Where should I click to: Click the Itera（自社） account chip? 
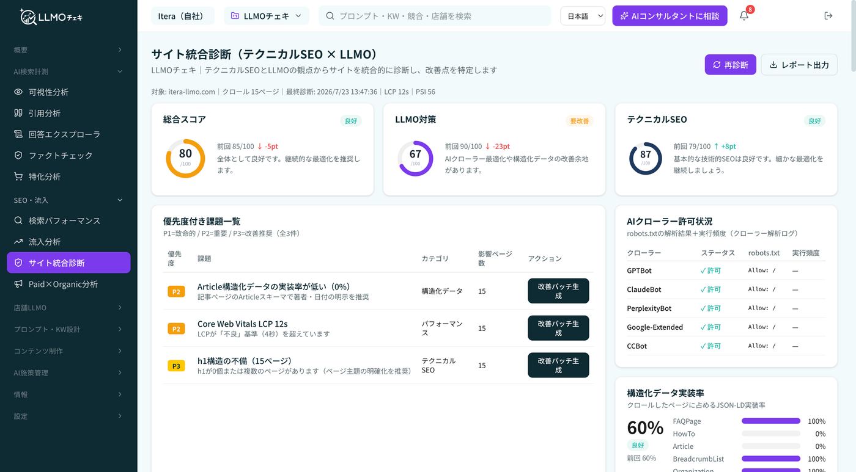183,16
